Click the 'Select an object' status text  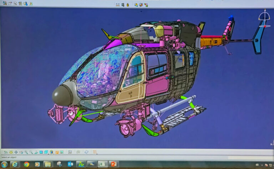click(9, 157)
